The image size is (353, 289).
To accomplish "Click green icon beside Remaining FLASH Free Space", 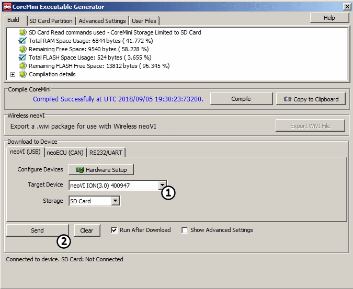I will click(x=22, y=66).
